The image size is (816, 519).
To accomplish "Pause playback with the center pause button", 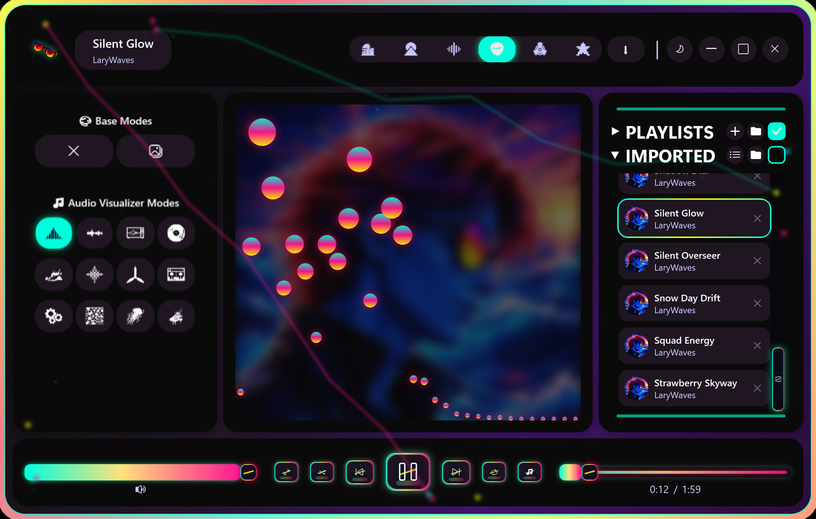I will click(408, 472).
